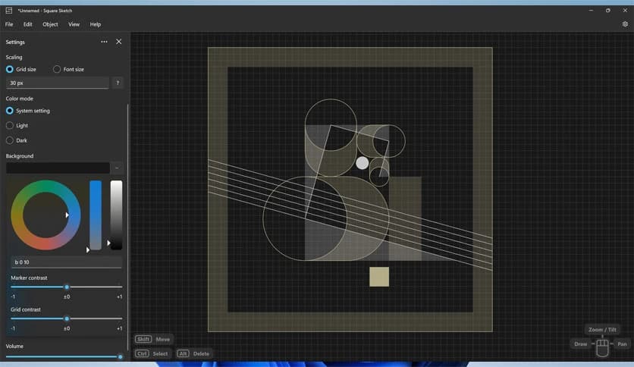Open the Help menu

(96, 24)
